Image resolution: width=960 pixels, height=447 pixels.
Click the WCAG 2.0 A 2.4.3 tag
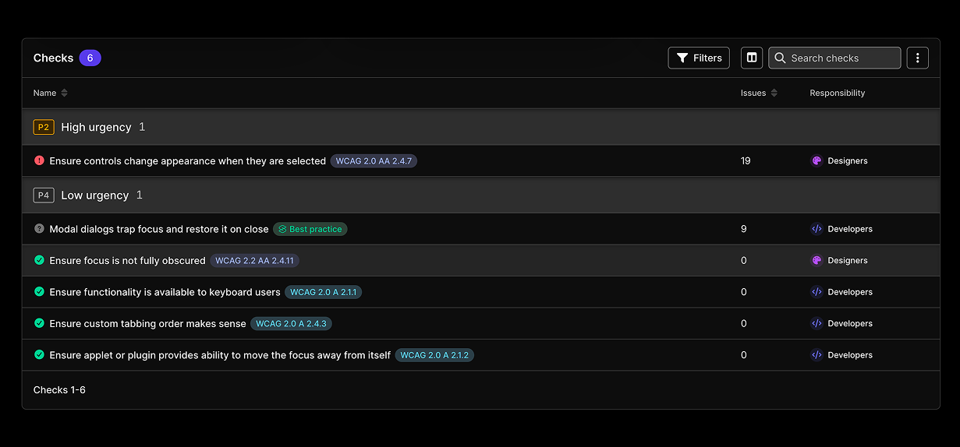coord(291,323)
